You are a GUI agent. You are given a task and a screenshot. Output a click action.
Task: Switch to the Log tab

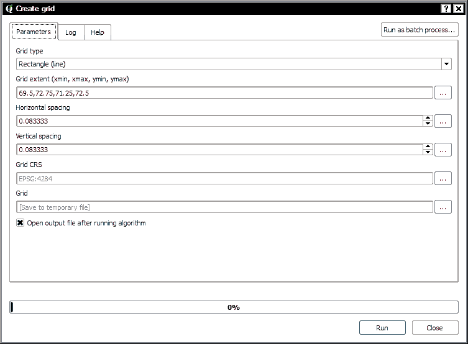(x=71, y=32)
